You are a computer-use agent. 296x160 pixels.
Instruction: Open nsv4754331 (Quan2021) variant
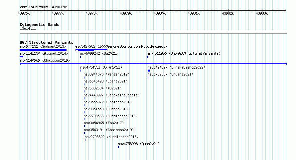coord(101,67)
